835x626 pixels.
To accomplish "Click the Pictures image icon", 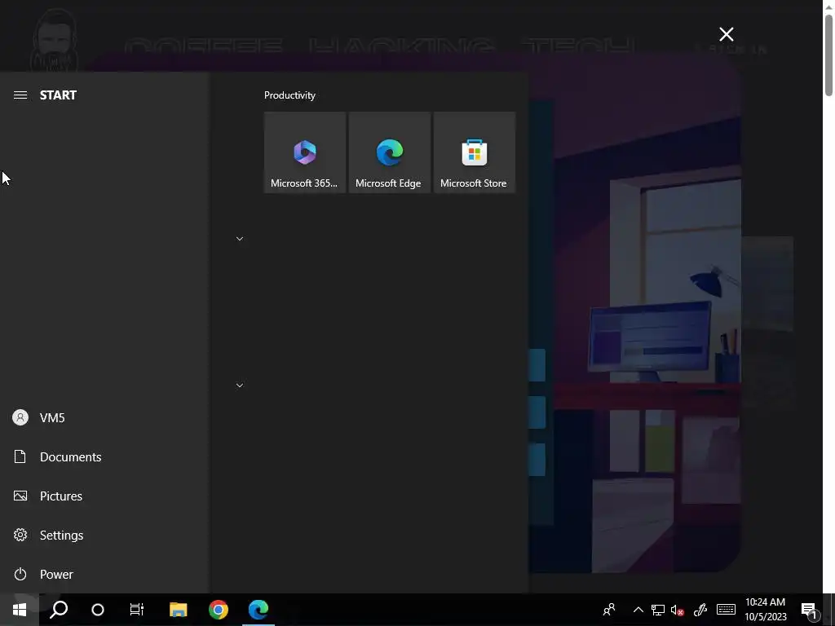I will pos(20,496).
